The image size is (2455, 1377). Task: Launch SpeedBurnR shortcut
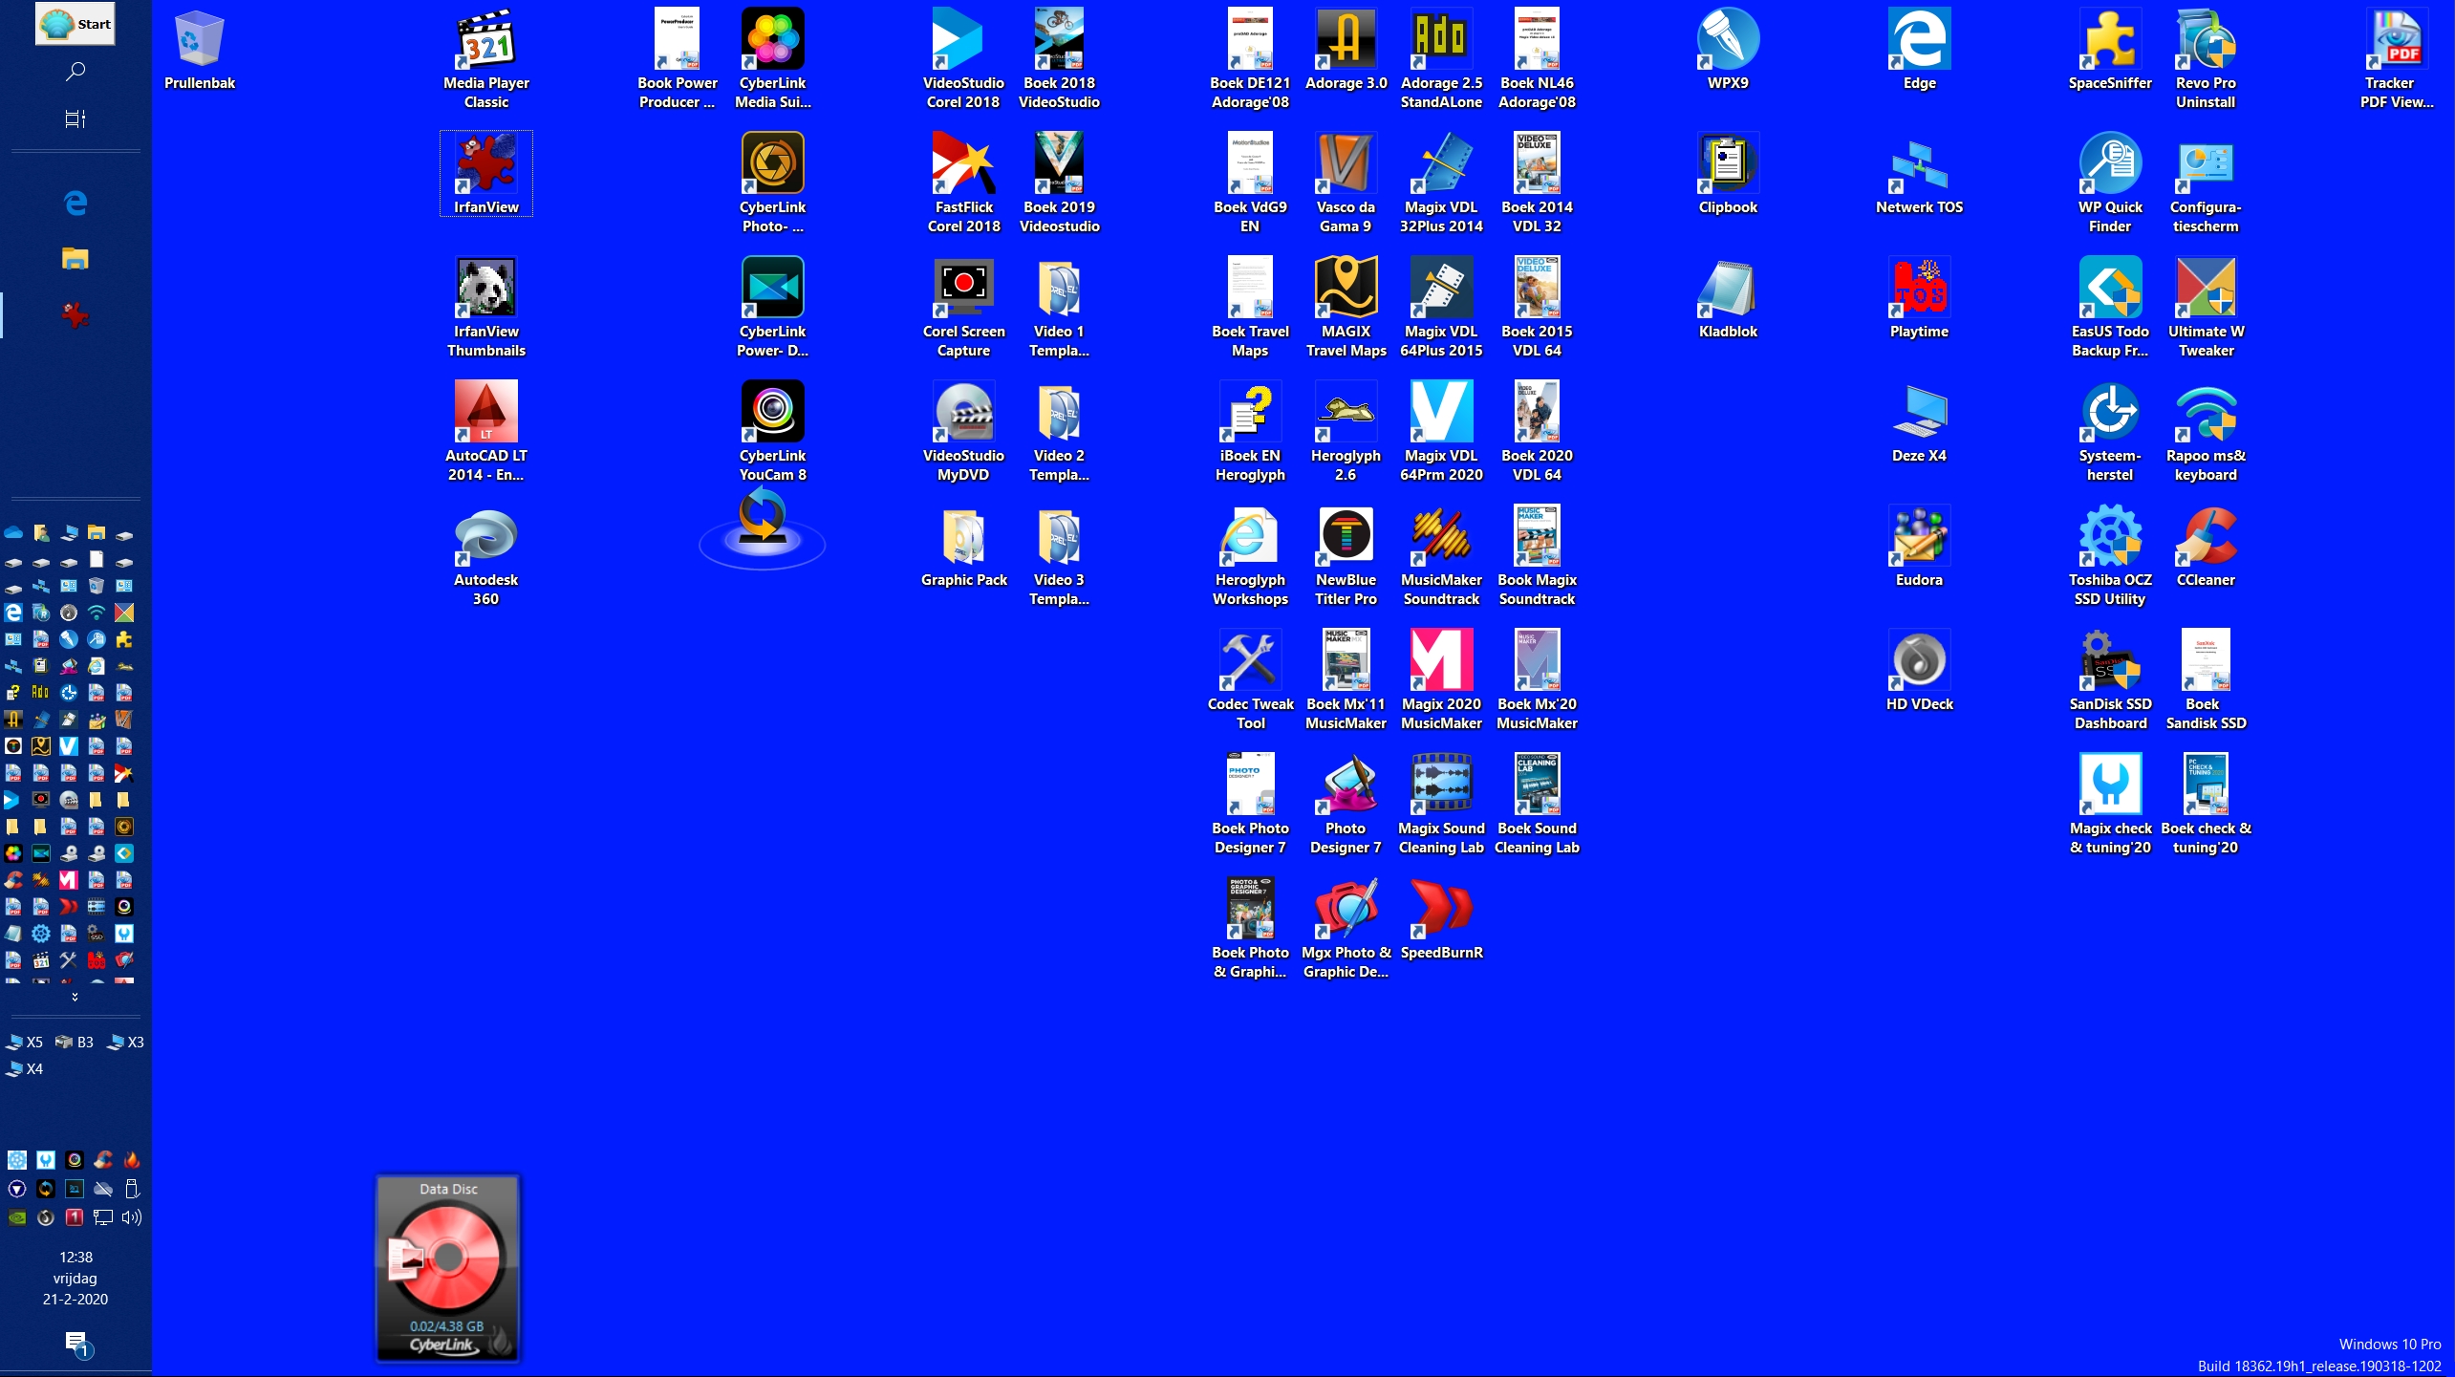[x=1441, y=920]
